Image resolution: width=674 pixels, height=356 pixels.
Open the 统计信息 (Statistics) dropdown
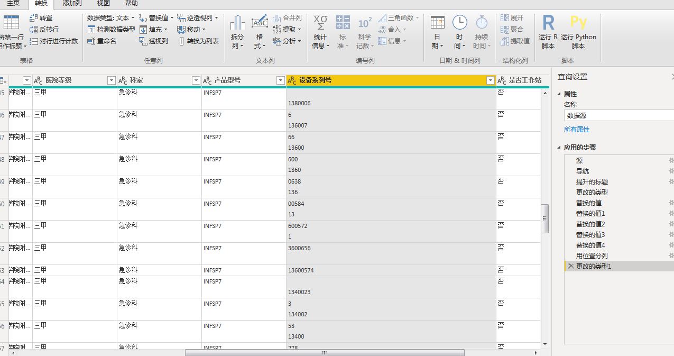coord(320,32)
